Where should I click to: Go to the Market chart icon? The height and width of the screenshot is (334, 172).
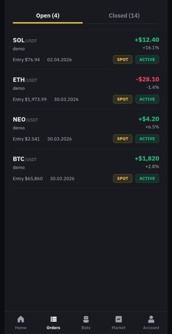(x=119, y=319)
